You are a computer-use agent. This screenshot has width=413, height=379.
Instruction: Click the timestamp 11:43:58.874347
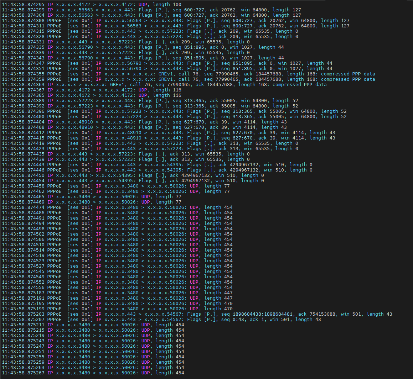(x=23, y=63)
